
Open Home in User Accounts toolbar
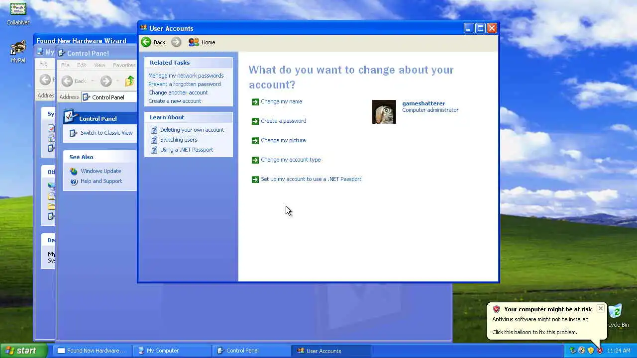[202, 42]
